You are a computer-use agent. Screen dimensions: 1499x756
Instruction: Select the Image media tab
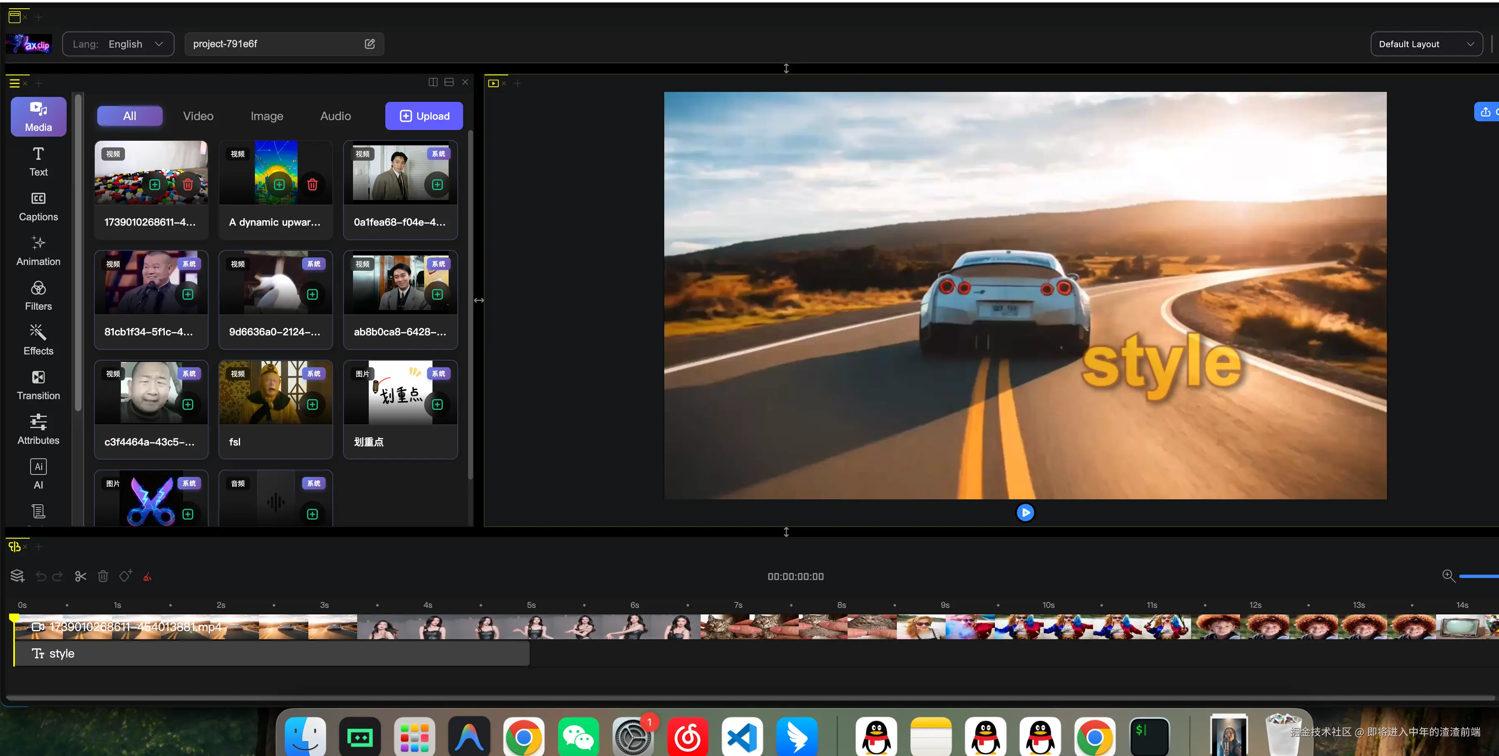(x=267, y=116)
